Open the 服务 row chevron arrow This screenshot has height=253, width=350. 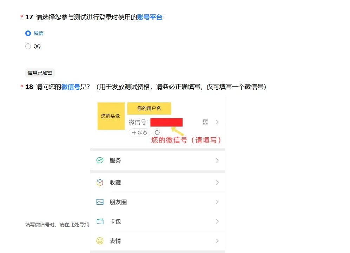tap(217, 160)
